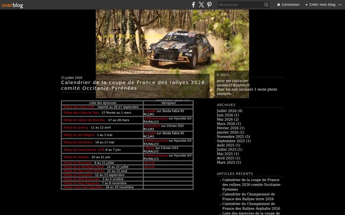Open Juin 2026 (1) archive
This screenshot has height=215, width=345.
click(228, 115)
